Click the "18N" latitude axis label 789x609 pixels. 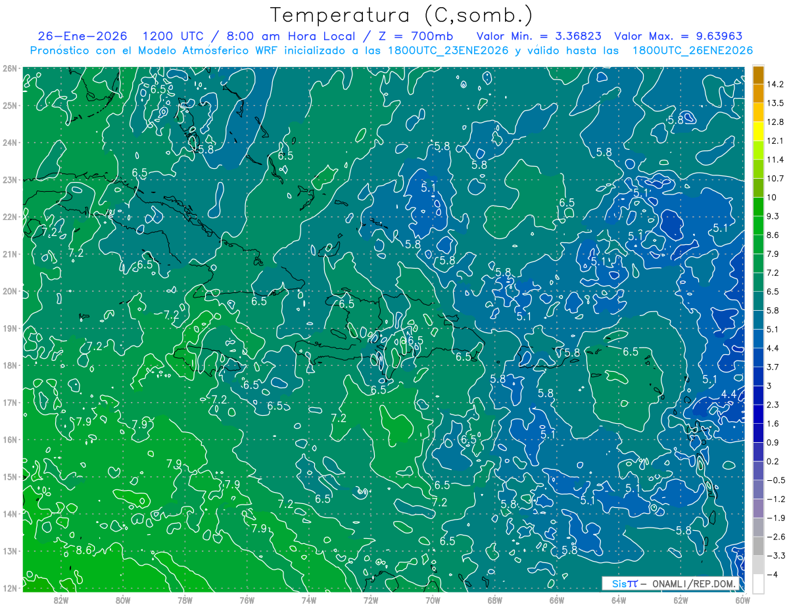click(10, 365)
